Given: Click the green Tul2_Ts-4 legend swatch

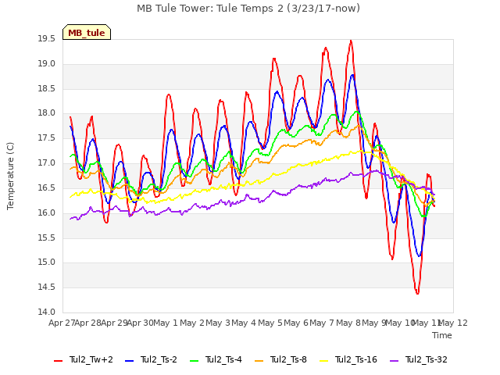Looking at the screenshot, I should pyautogui.click(x=194, y=361).
